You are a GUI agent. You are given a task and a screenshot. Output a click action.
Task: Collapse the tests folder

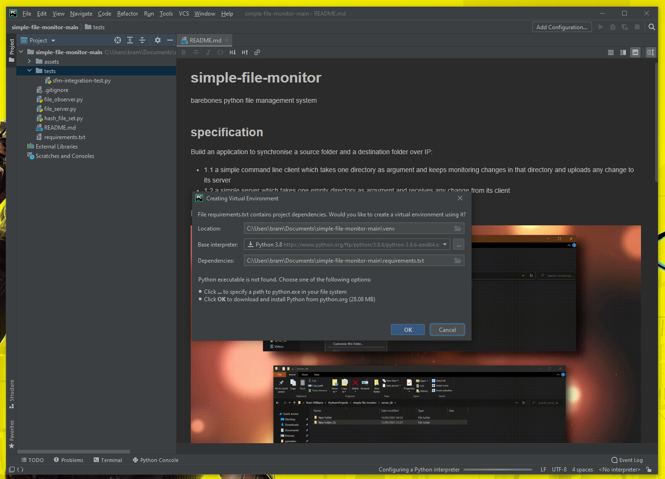point(30,71)
